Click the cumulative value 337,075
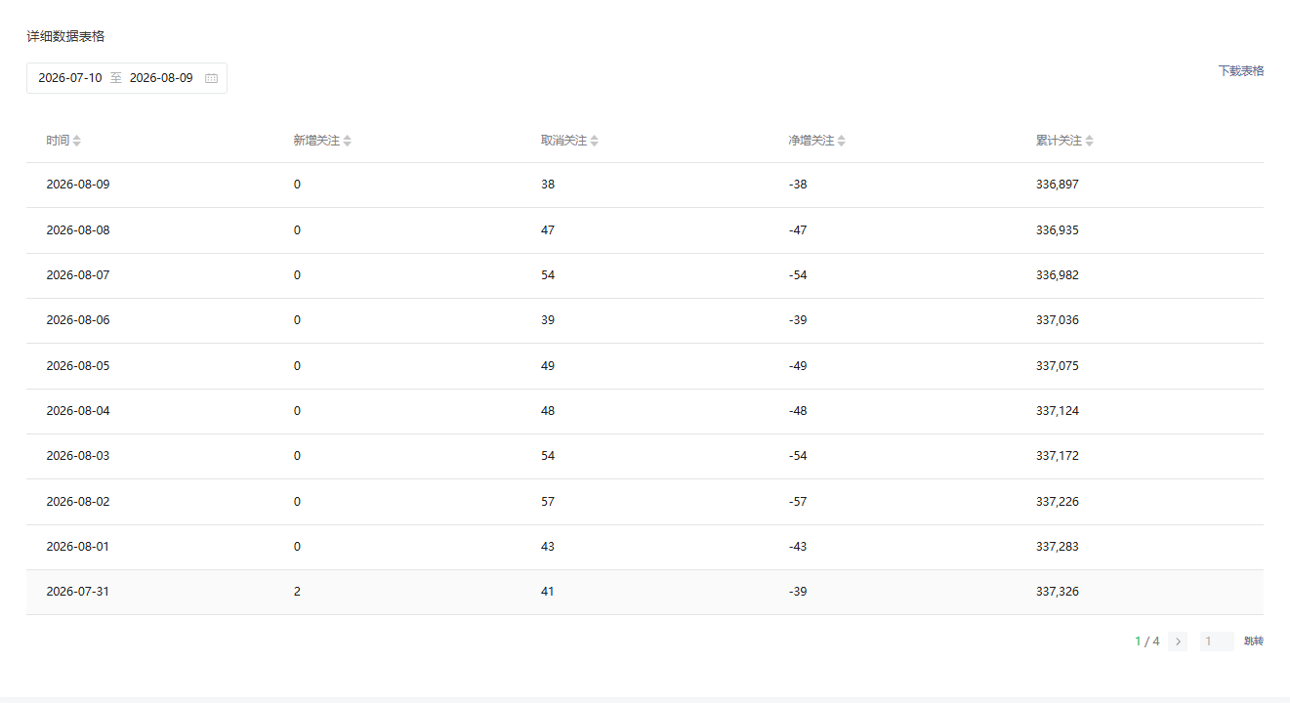This screenshot has width=1290, height=703. [x=1058, y=366]
